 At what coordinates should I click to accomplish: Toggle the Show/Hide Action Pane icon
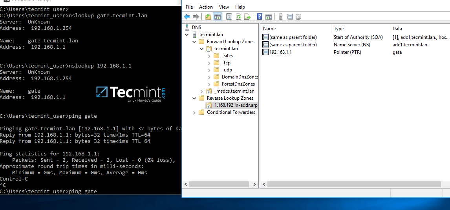click(269, 16)
